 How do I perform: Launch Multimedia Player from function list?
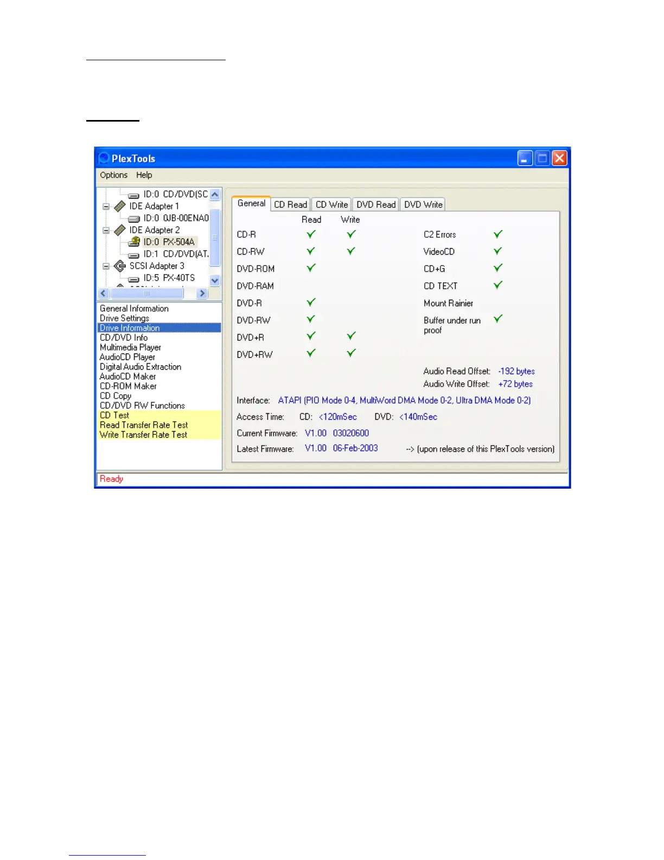coord(130,347)
